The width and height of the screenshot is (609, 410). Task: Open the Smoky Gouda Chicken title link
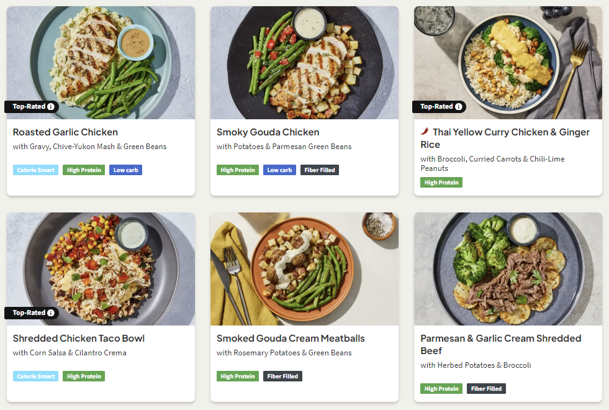pyautogui.click(x=268, y=132)
